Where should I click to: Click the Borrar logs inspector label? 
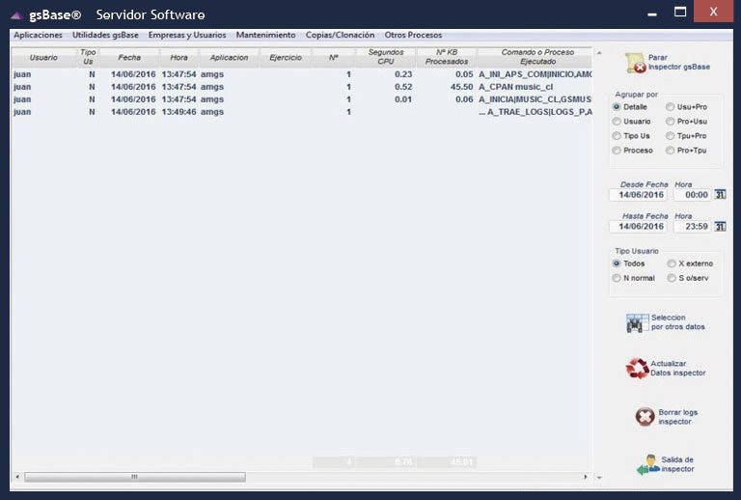677,417
